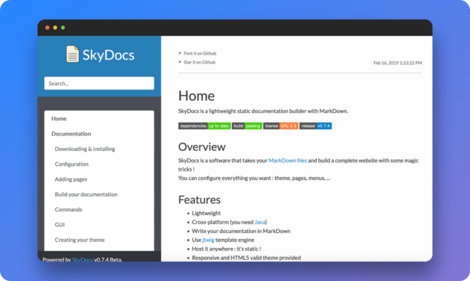The height and width of the screenshot is (281, 470).
Task: Click the red close window button
Action: [48, 28]
